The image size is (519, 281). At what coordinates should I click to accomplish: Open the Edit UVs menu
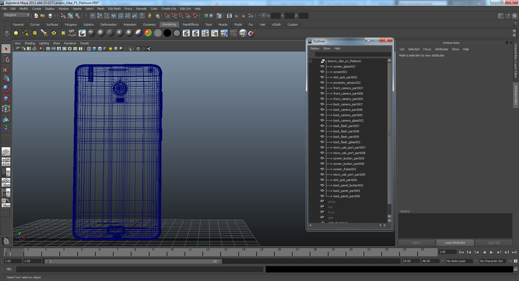185,9
